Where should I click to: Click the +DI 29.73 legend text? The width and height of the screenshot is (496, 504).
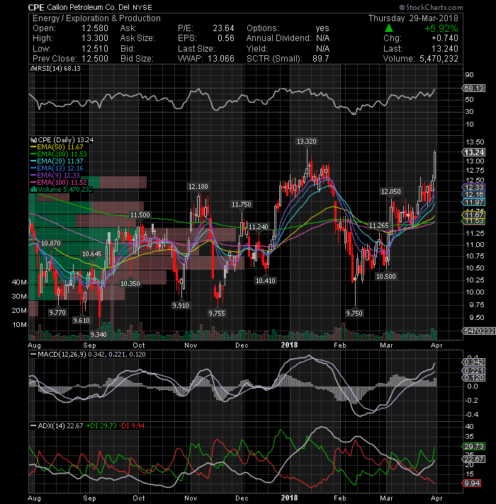(x=101, y=426)
